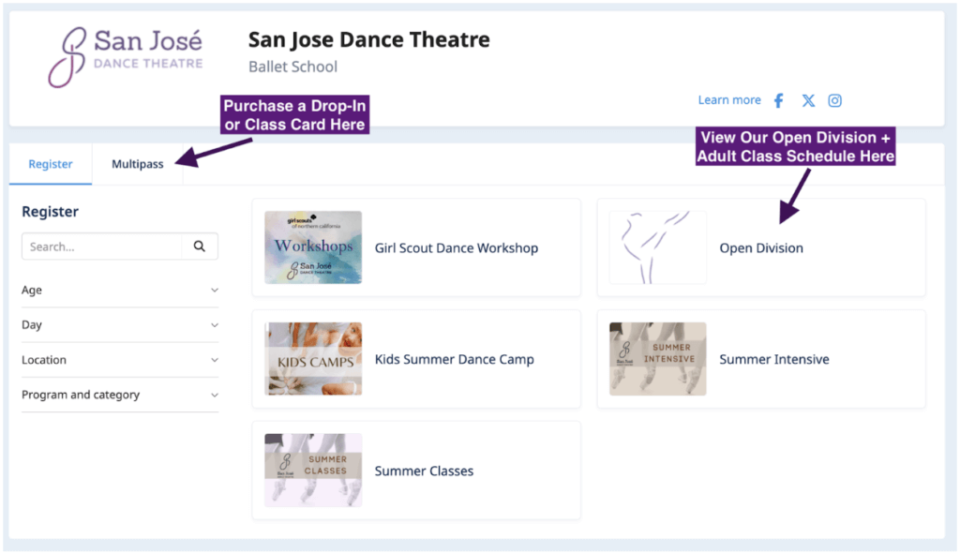Click the Summer Classes thumbnail image
This screenshot has width=960, height=553.
pyautogui.click(x=313, y=471)
